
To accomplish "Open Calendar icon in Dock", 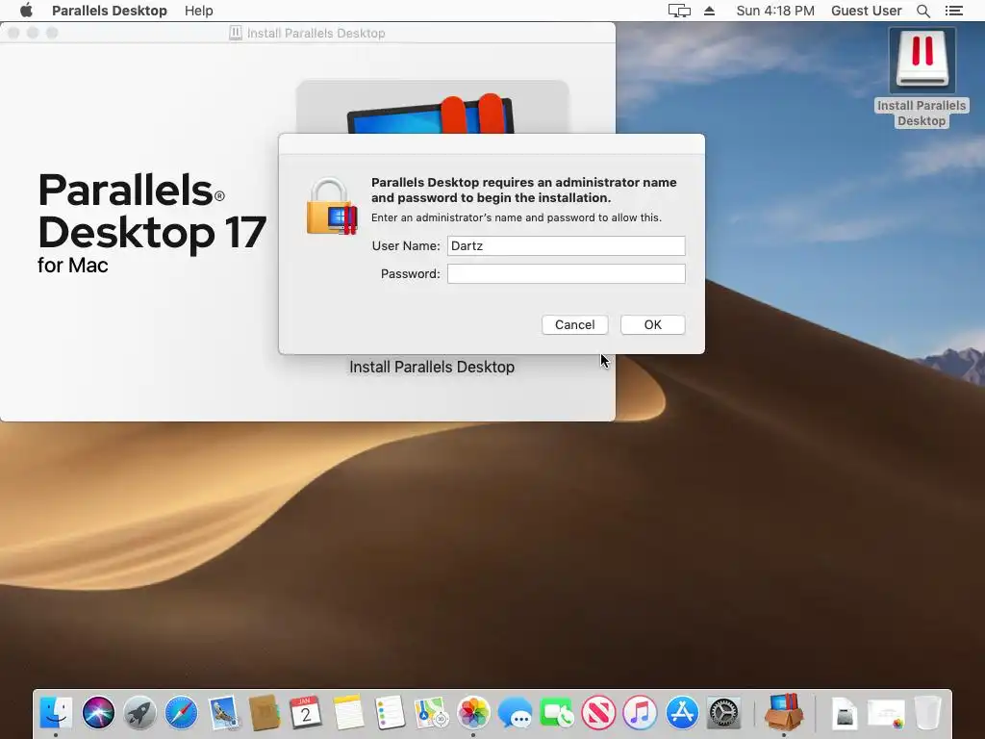I will coord(306,713).
